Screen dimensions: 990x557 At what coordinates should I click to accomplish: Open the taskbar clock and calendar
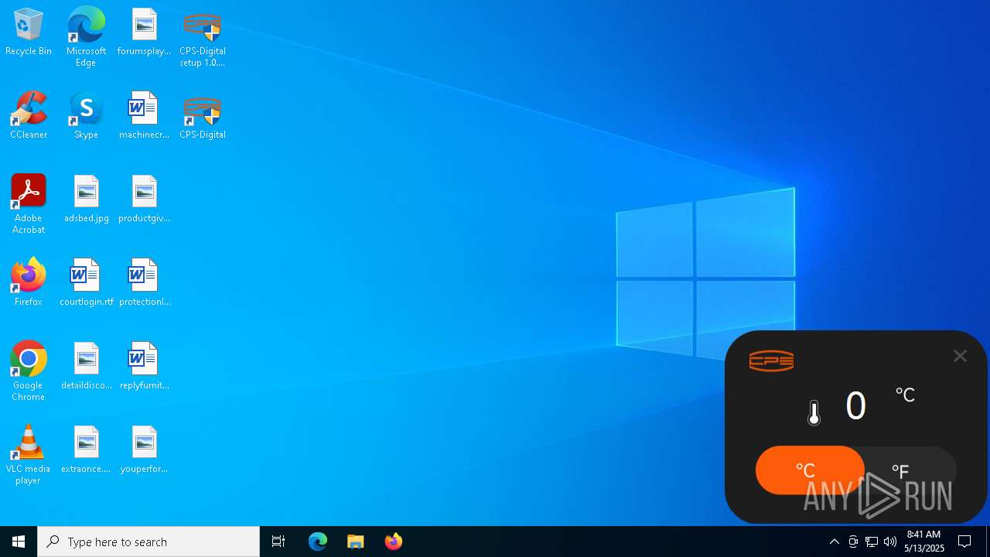tap(924, 542)
